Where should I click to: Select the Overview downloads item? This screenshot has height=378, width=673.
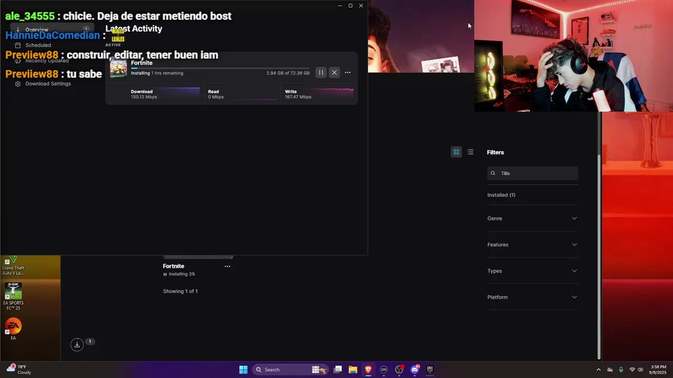coord(52,30)
